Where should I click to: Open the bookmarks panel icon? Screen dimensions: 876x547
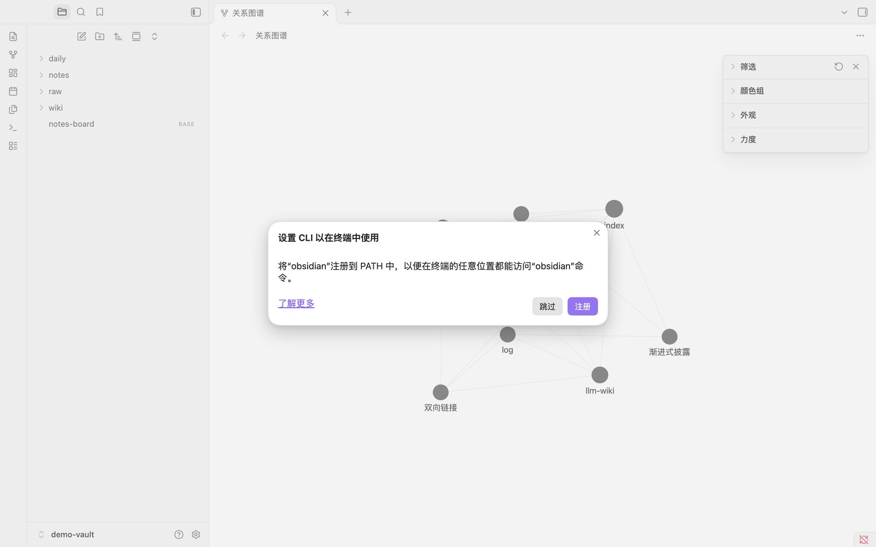pos(100,12)
